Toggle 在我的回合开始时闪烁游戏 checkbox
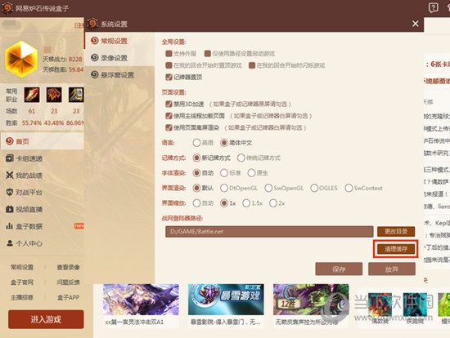This screenshot has height=338, width=450. (252, 65)
